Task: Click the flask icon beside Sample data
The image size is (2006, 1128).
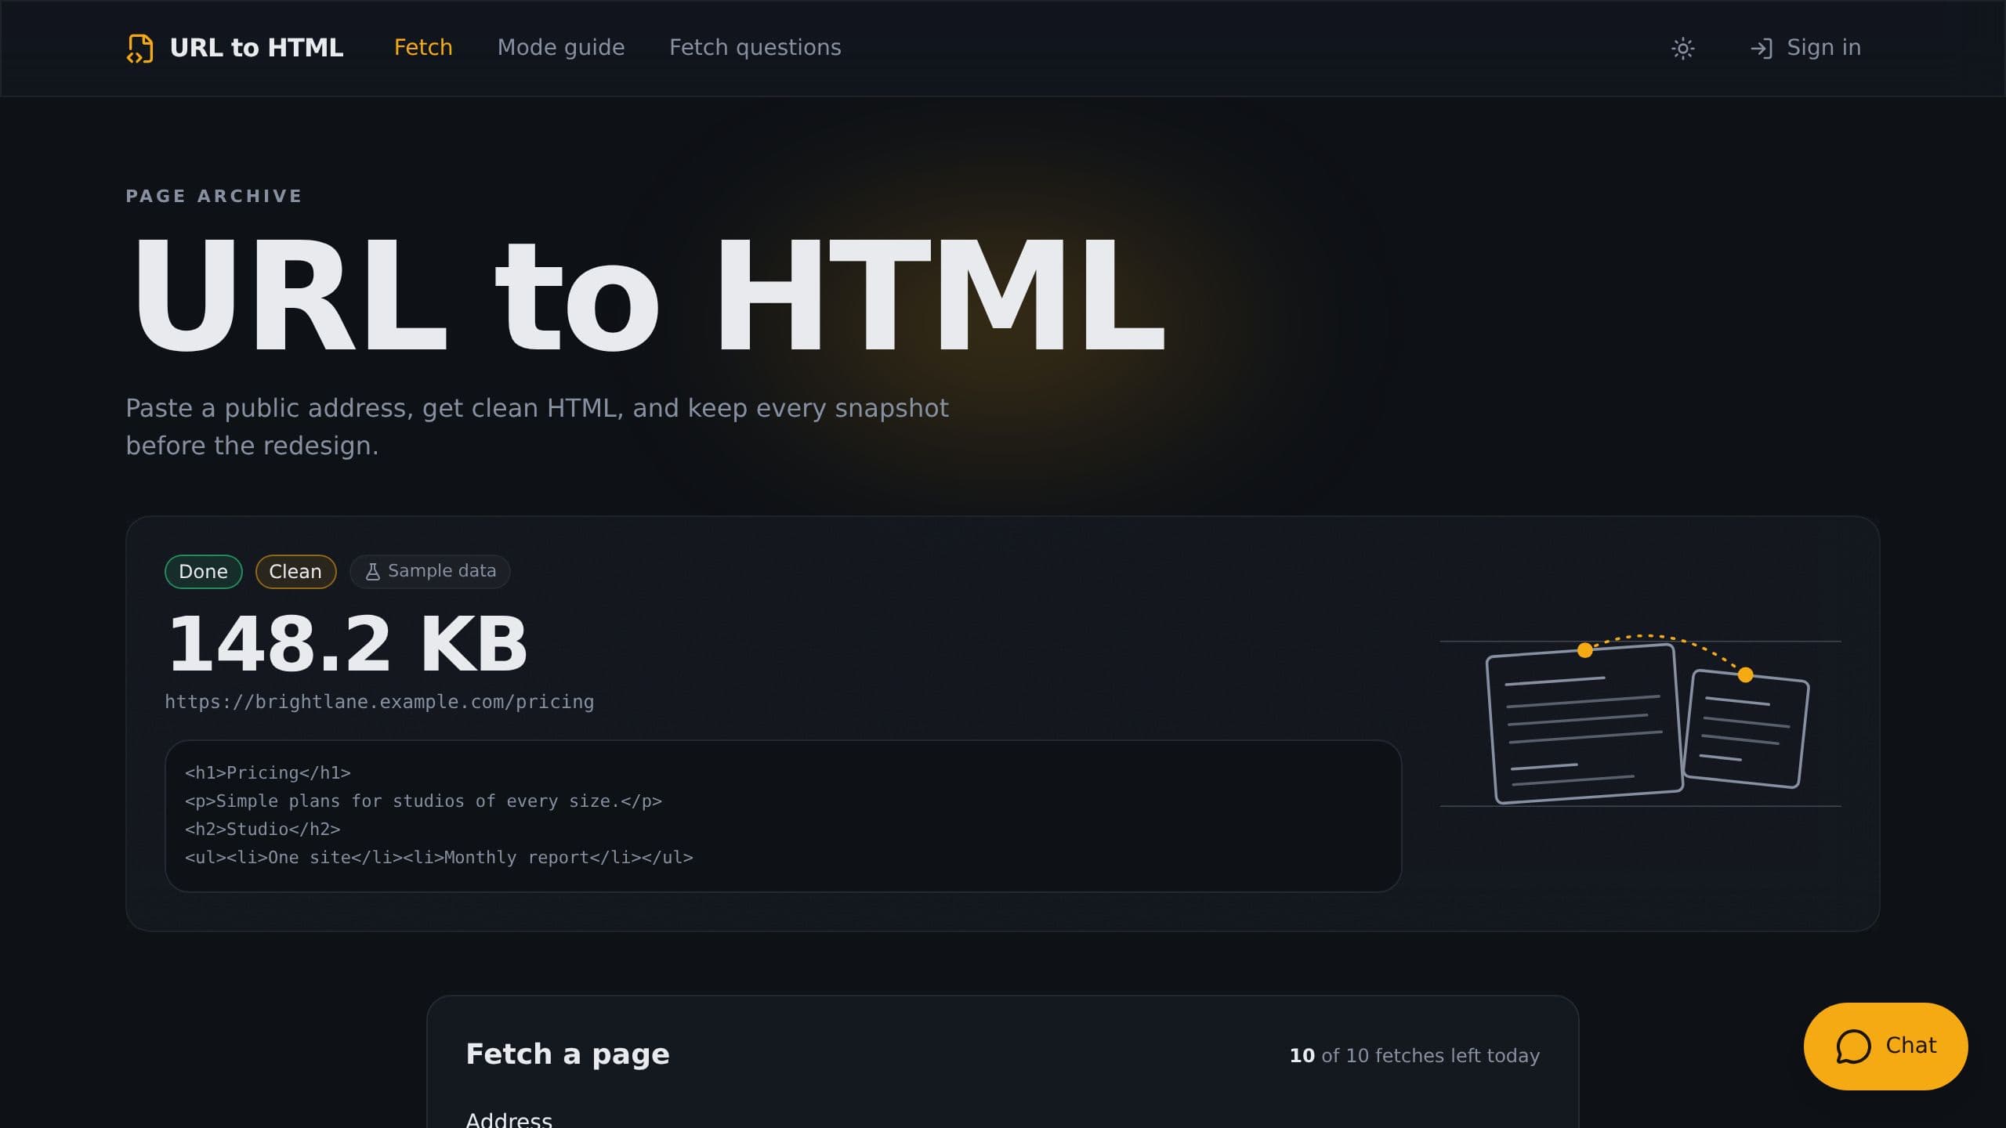Action: point(373,572)
